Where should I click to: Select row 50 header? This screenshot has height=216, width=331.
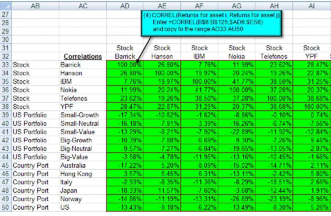[6, 207]
